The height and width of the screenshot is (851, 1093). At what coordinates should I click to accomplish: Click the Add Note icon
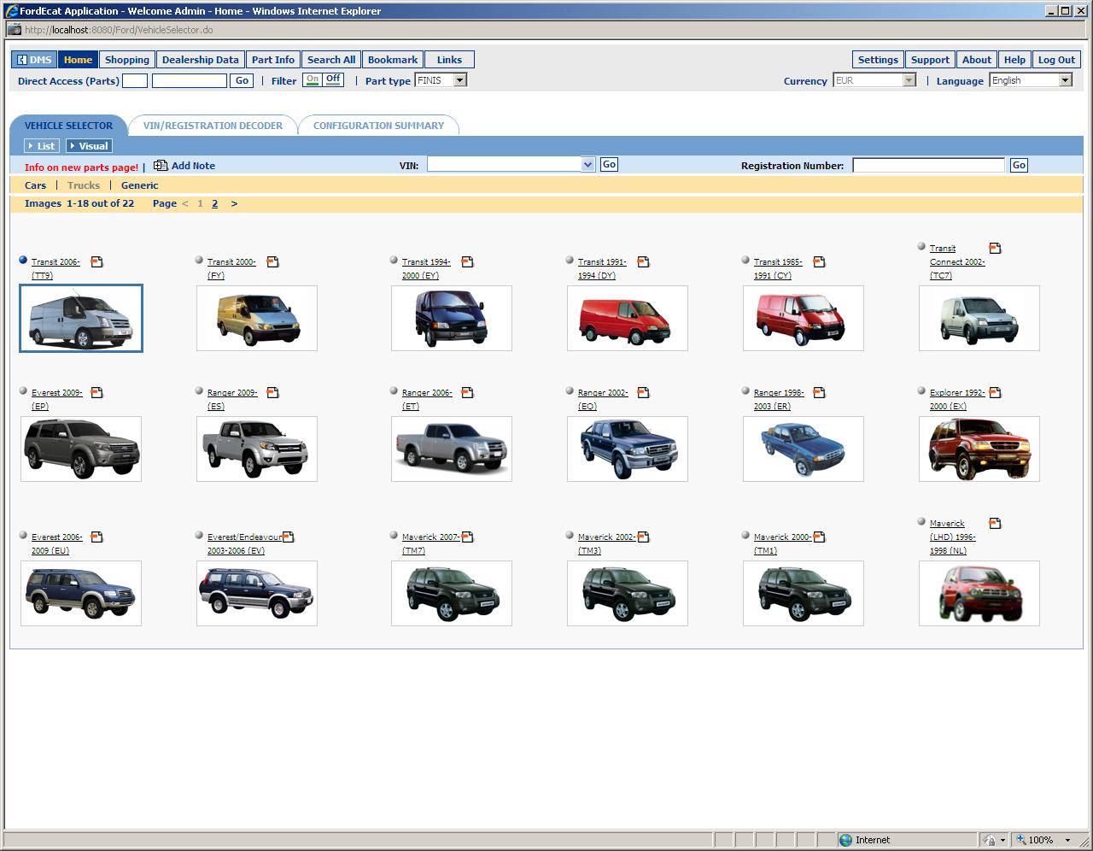tap(161, 166)
